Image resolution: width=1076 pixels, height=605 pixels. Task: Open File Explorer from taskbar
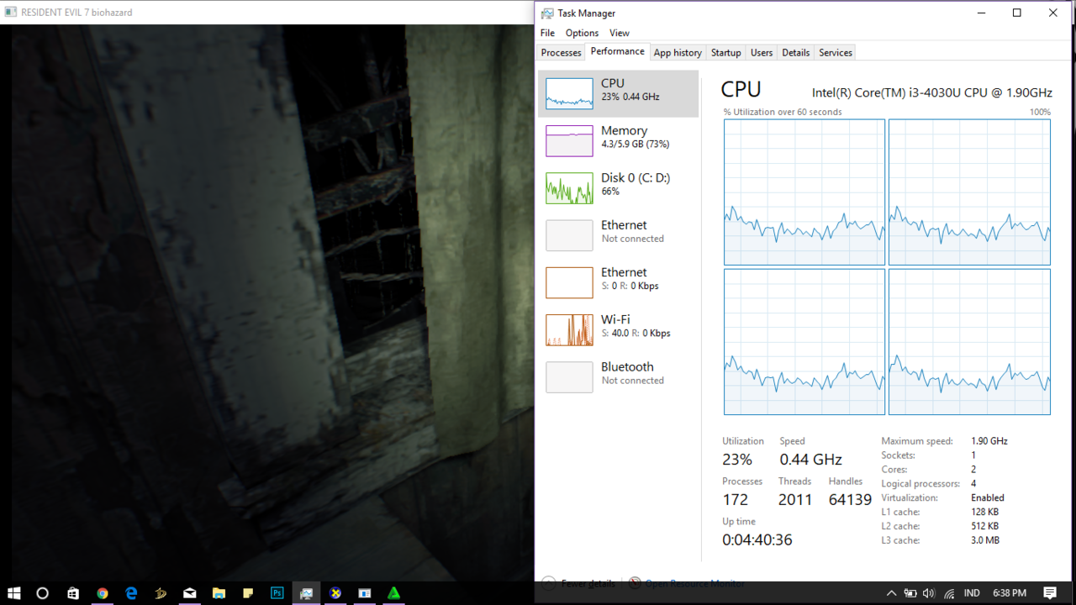point(219,593)
